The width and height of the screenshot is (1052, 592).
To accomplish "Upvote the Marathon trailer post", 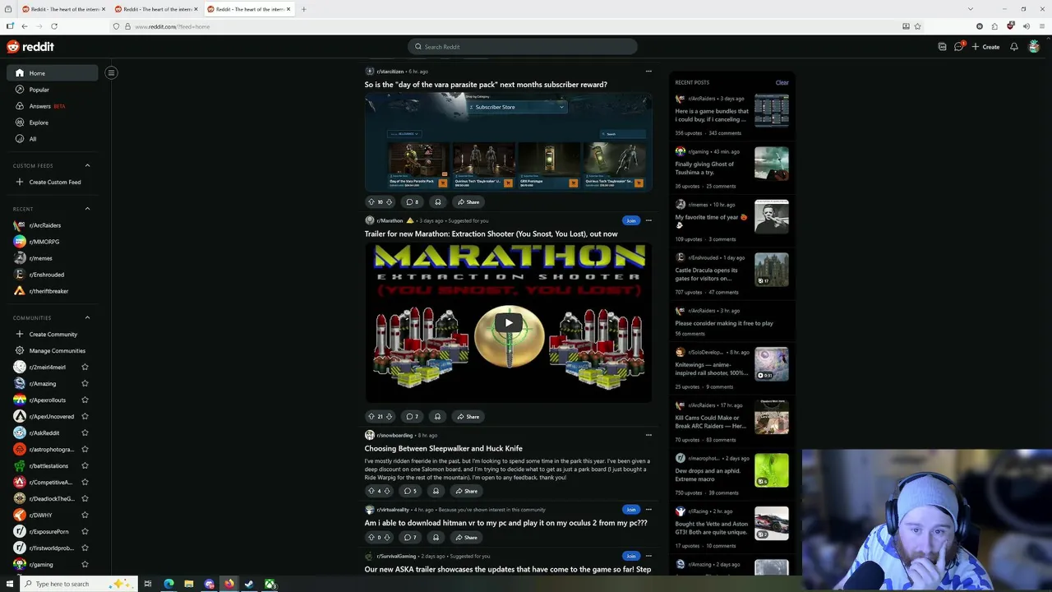I will tap(371, 416).
